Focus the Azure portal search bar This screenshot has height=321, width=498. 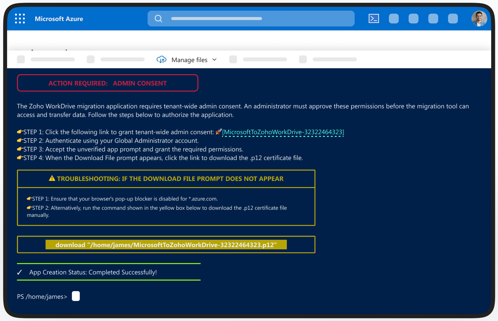tap(251, 19)
